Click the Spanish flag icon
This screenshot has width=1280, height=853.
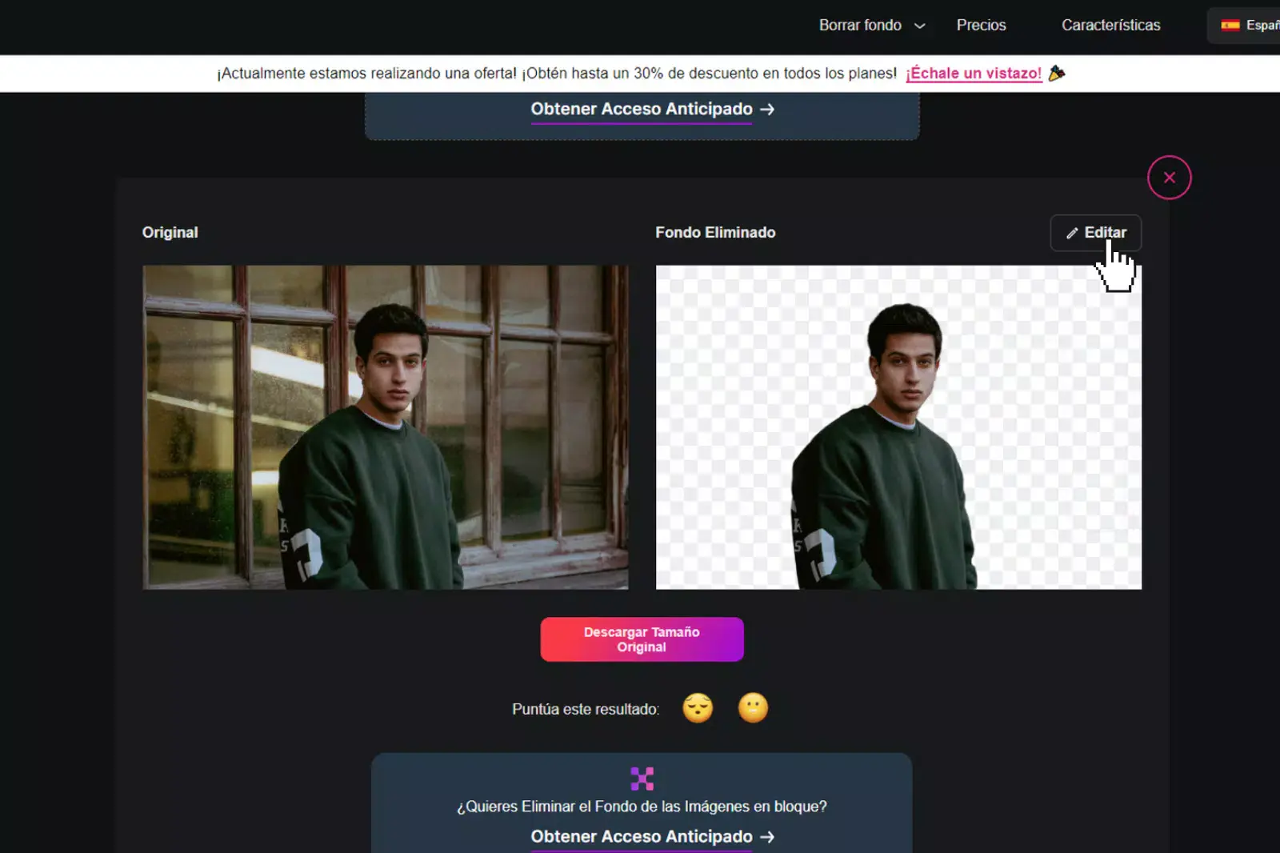1230,26
